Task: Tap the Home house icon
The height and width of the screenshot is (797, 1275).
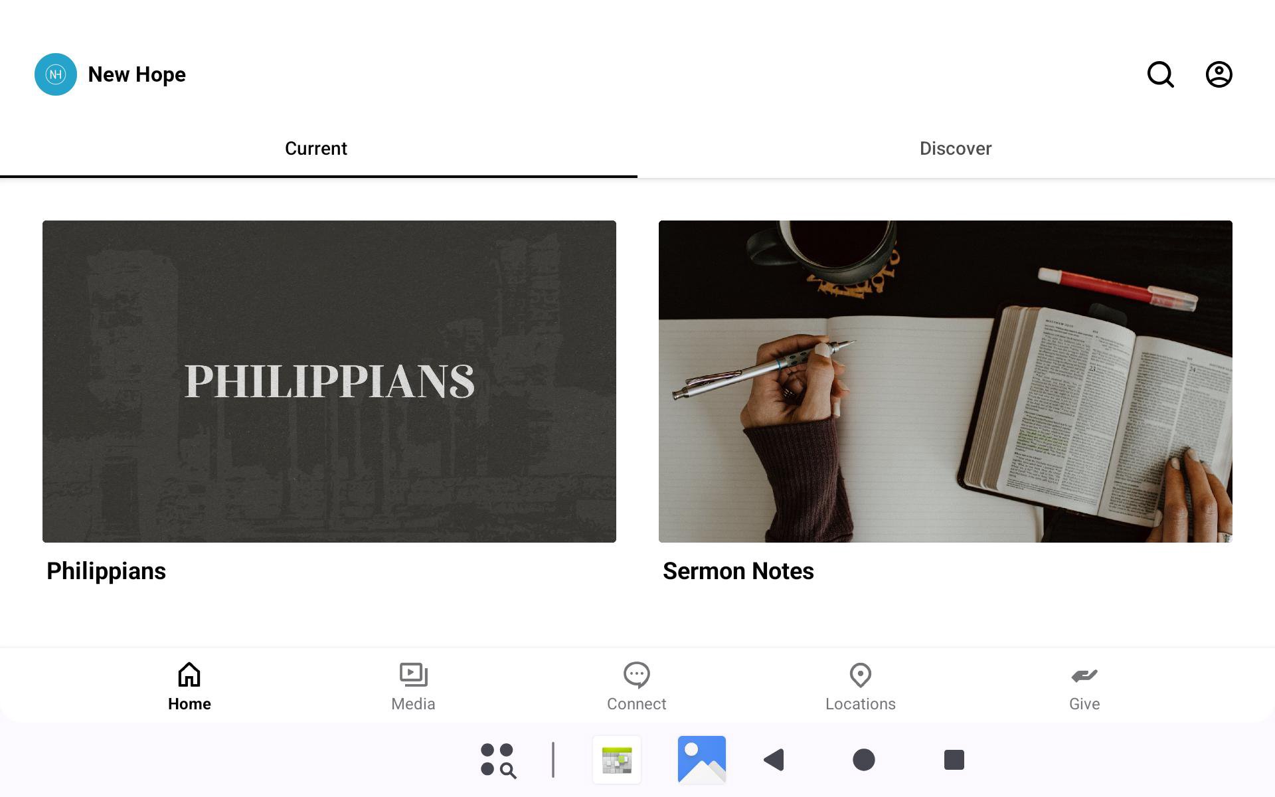Action: (x=189, y=675)
